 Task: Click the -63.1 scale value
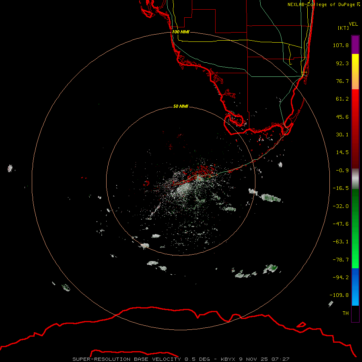coord(341,242)
